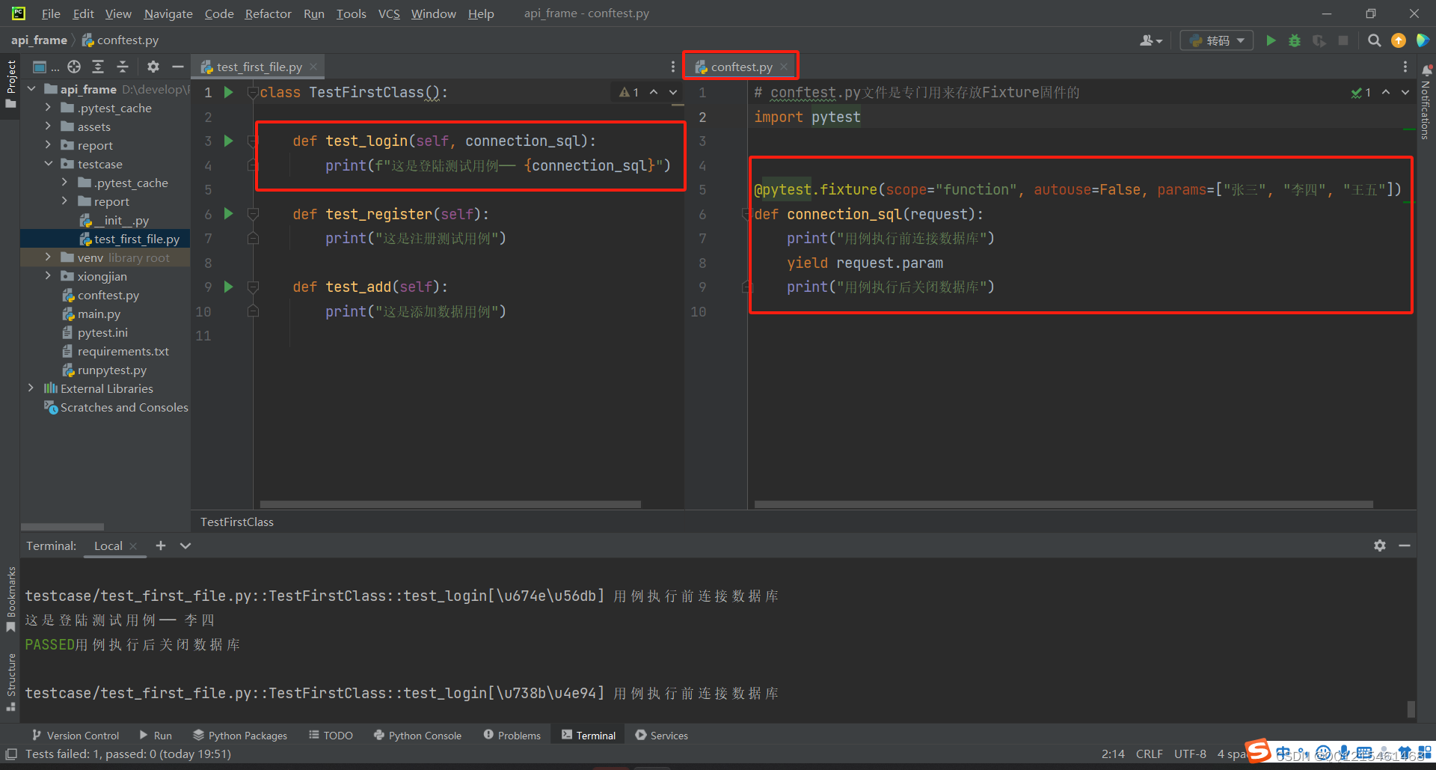Open Python Packages tool window
The image size is (1436, 770).
pyautogui.click(x=240, y=736)
